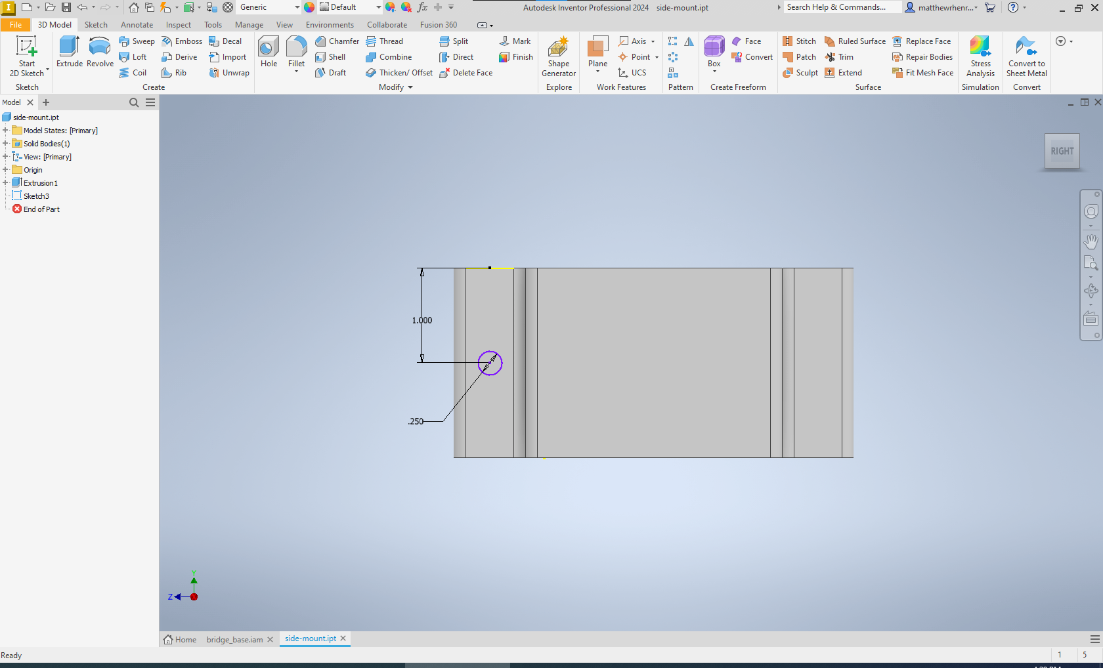The image size is (1103, 668).
Task: Select the purple sketch circle
Action: (x=490, y=363)
